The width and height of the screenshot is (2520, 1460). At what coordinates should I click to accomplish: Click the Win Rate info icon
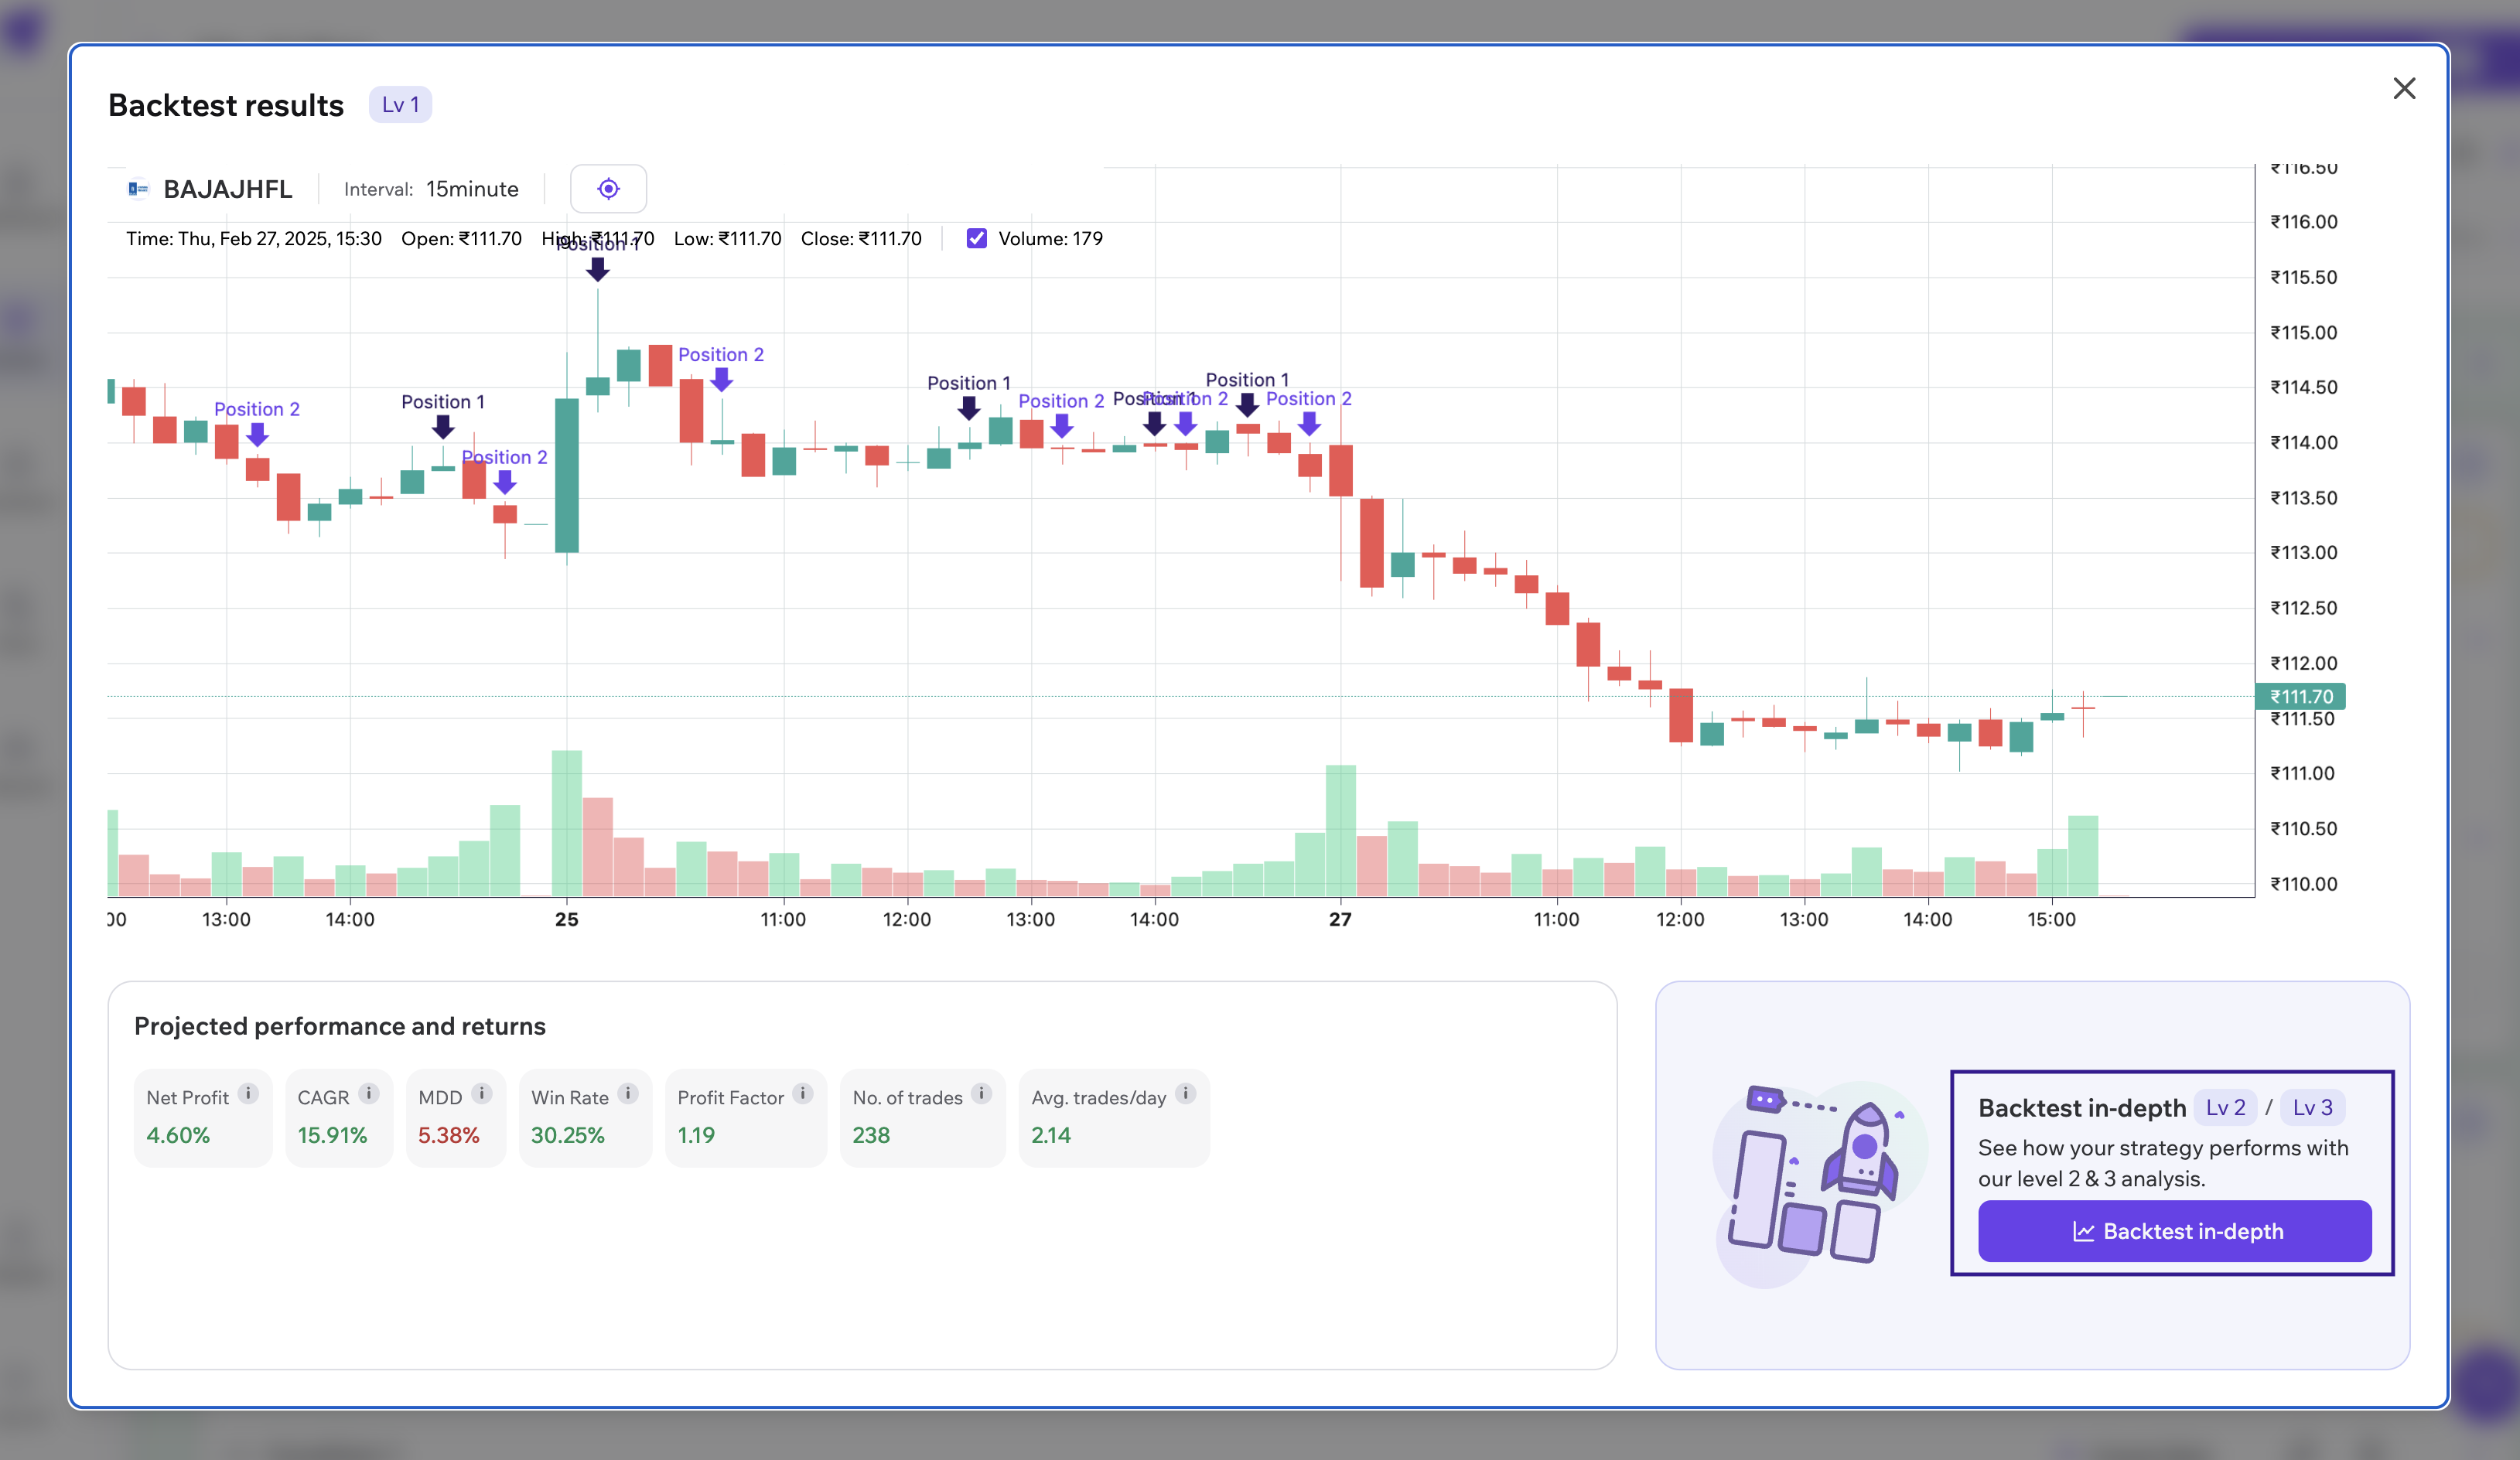pyautogui.click(x=628, y=1093)
